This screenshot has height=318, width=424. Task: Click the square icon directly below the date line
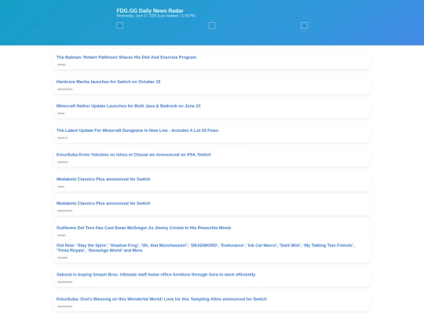click(x=120, y=26)
